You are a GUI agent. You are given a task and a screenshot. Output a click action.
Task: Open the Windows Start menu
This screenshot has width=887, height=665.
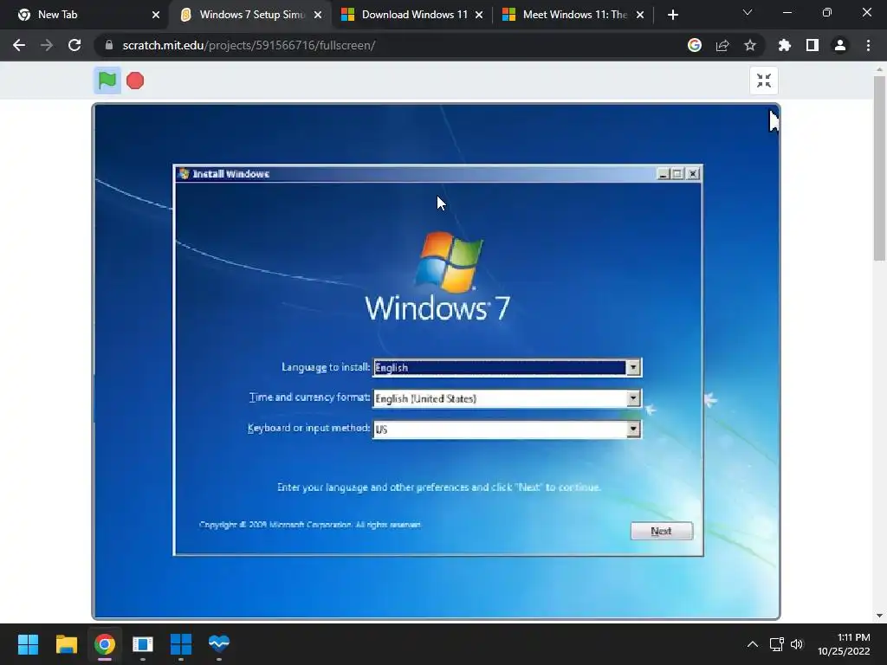coord(28,644)
